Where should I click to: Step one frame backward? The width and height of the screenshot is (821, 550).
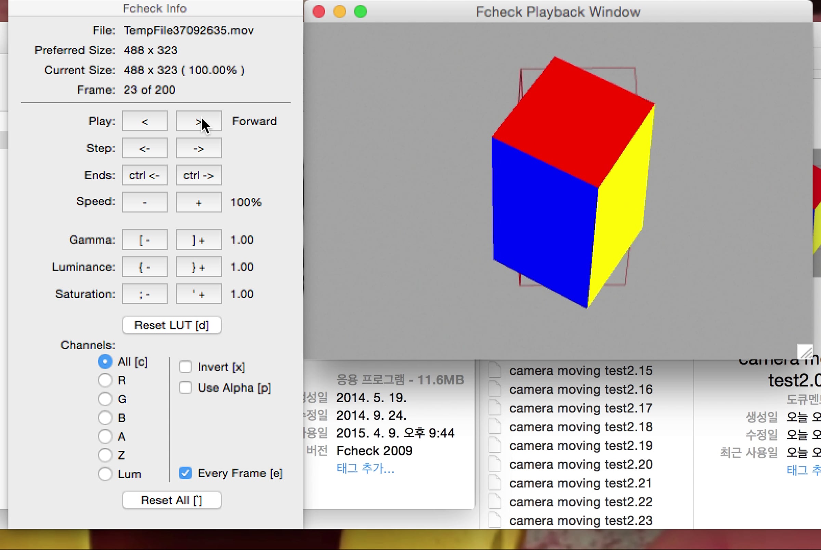[x=144, y=148]
